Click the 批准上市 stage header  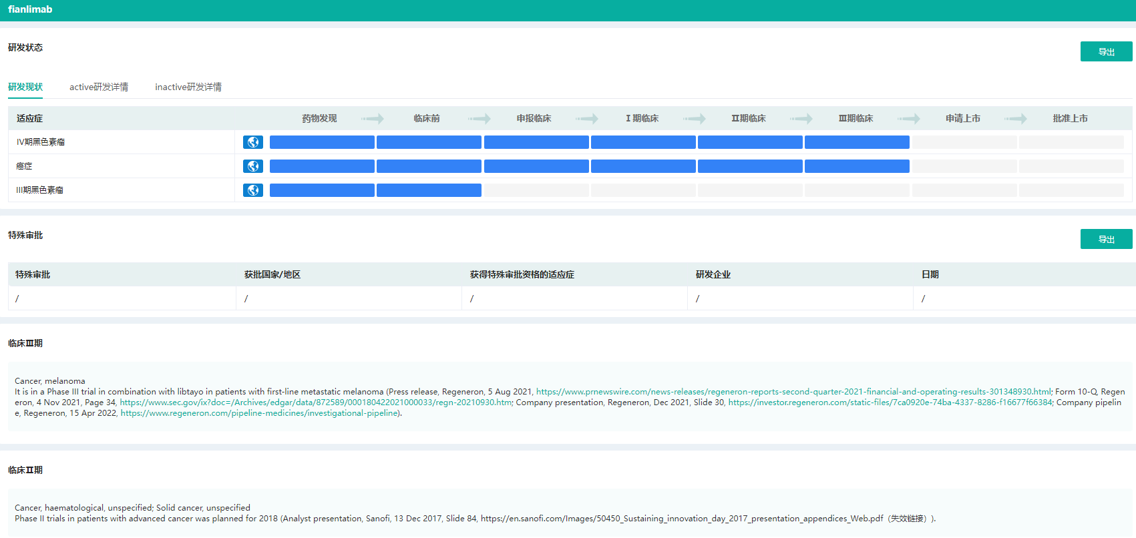click(x=1070, y=118)
